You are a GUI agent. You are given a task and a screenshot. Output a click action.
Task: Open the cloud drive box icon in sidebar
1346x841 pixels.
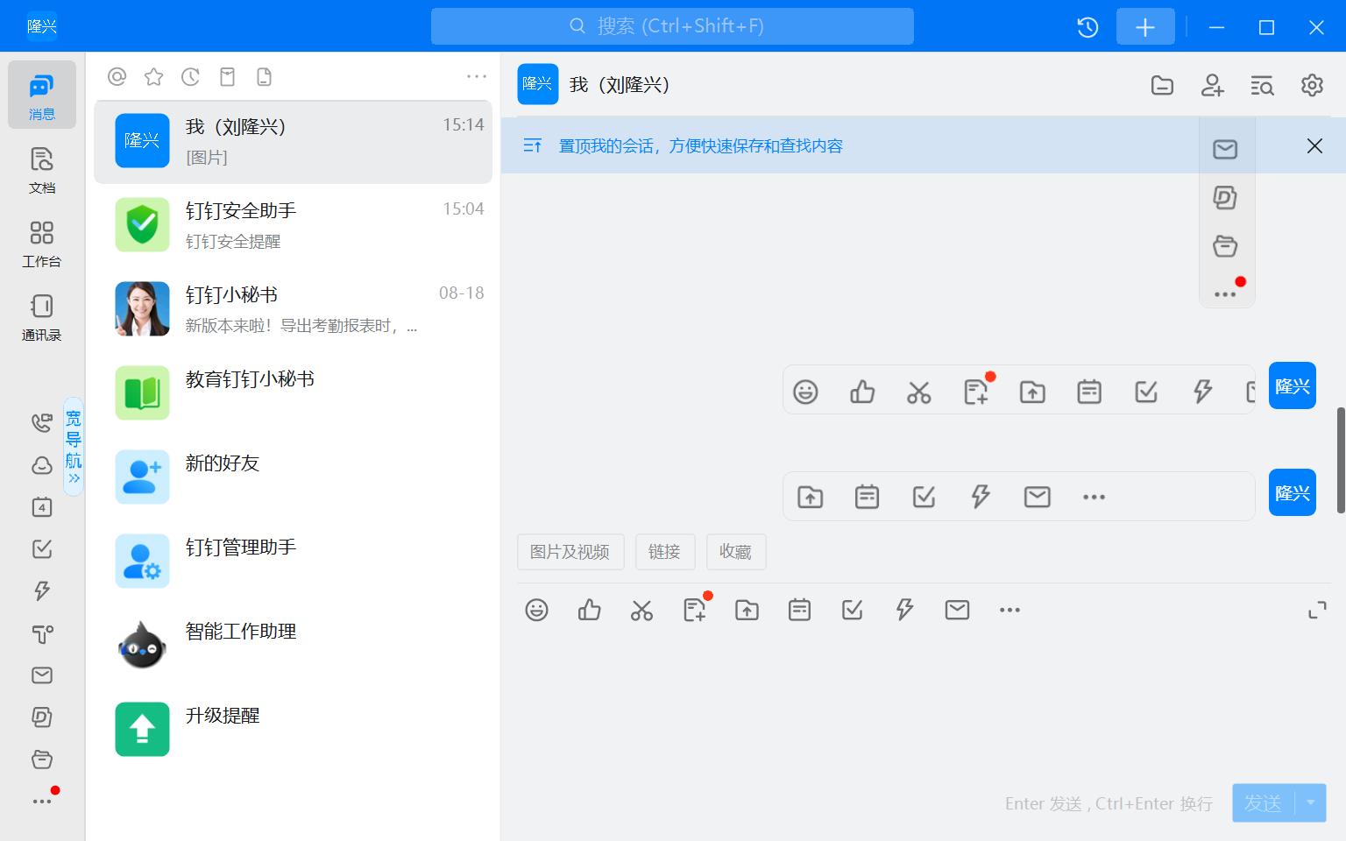(42, 760)
